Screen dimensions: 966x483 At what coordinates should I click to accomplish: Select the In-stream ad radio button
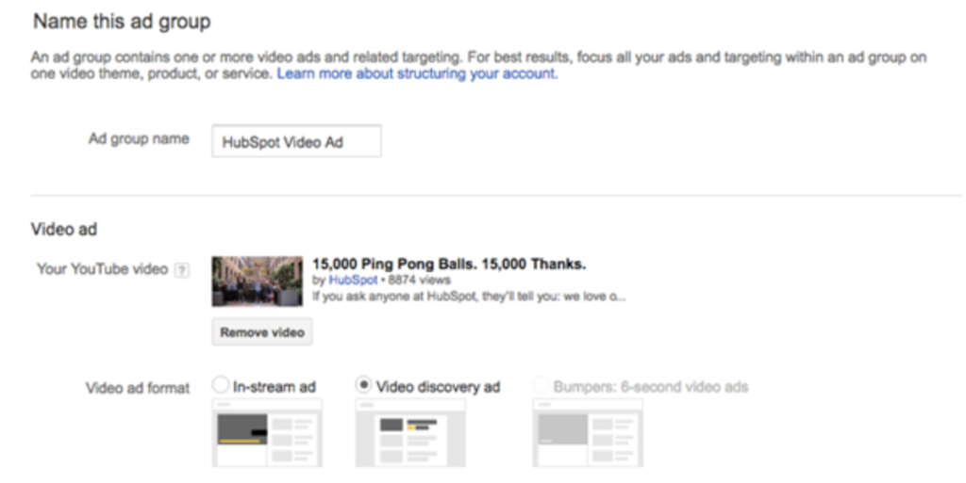click(220, 385)
